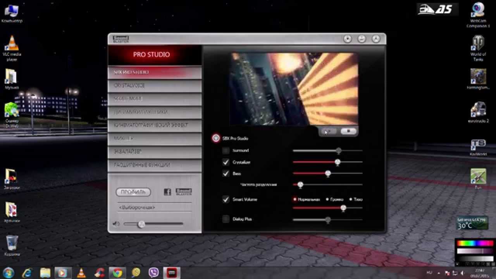496x279 pixels.
Task: Open the Музыка folder on the desktop
Action: click(x=12, y=79)
